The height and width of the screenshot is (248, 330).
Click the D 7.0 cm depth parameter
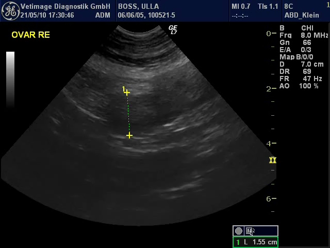pos(301,64)
